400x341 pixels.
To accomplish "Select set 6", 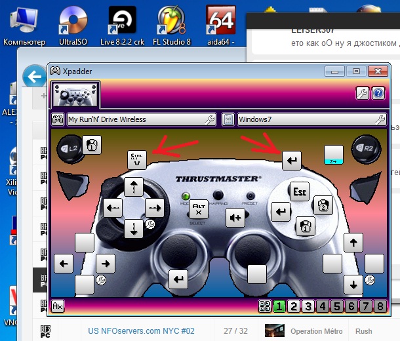I will 351,306.
